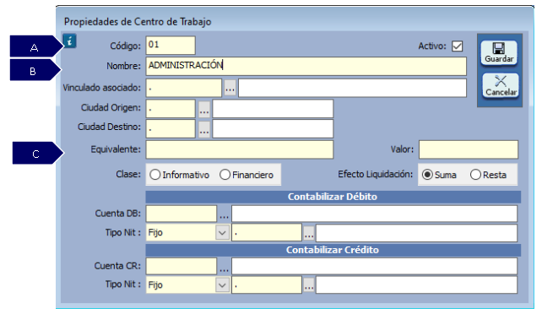This screenshot has width=542, height=314.
Task: Open lookup ellipsis for Cuenta DB
Action: tap(224, 214)
